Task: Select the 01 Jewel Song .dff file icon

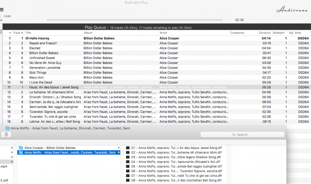Action: coord(128,148)
